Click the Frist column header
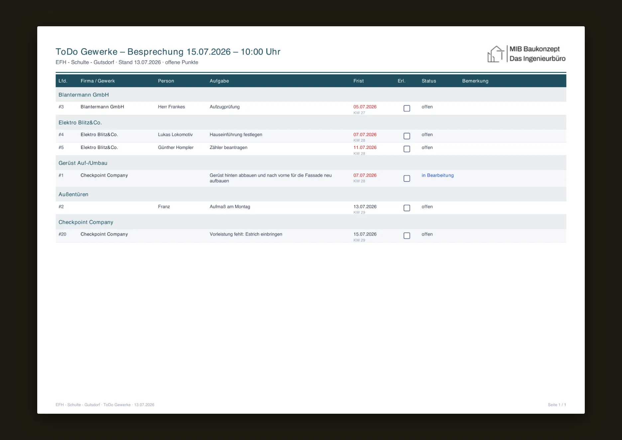The image size is (622, 440). [x=358, y=81]
